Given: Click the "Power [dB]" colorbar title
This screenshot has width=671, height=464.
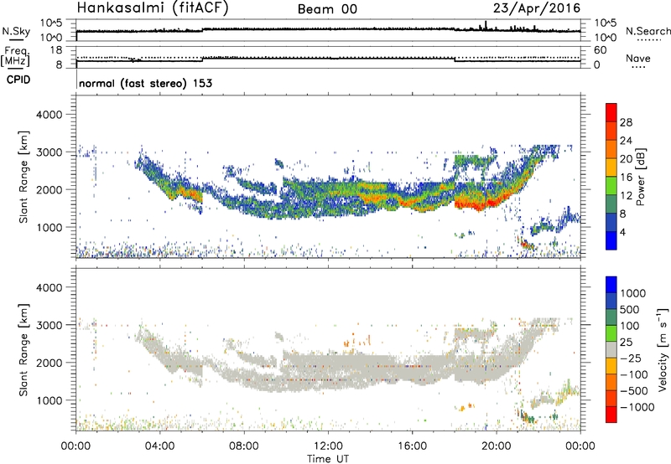Looking at the screenshot, I should [641, 177].
